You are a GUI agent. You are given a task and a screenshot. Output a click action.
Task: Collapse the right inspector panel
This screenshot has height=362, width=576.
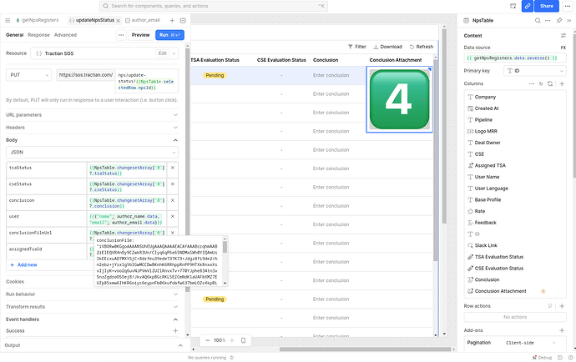(569, 21)
